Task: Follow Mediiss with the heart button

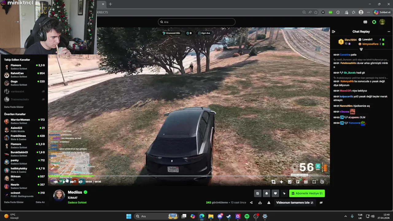Action: pyautogui.click(x=275, y=193)
